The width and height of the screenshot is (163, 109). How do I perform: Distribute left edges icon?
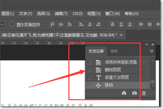[x=141, y=24]
